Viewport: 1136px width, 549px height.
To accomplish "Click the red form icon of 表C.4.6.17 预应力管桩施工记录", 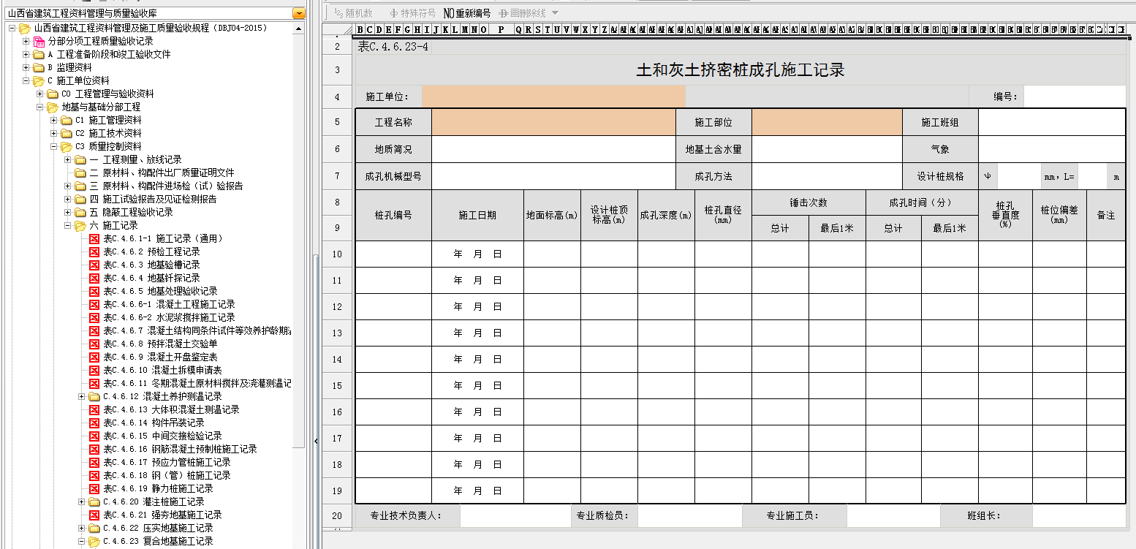I will [94, 462].
